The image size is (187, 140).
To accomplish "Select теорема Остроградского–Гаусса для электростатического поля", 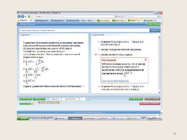I will click(99, 87).
